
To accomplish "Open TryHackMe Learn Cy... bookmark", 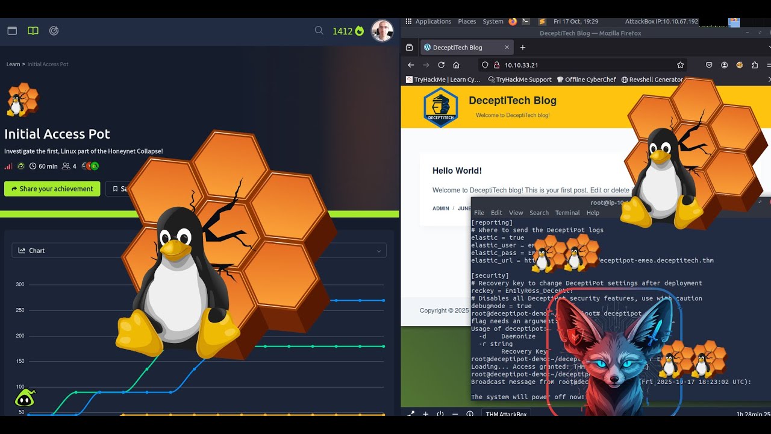I will [443, 80].
